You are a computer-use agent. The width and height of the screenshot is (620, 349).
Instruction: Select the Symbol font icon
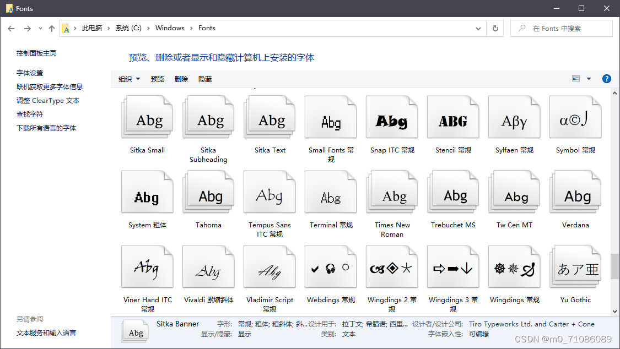[x=575, y=118]
